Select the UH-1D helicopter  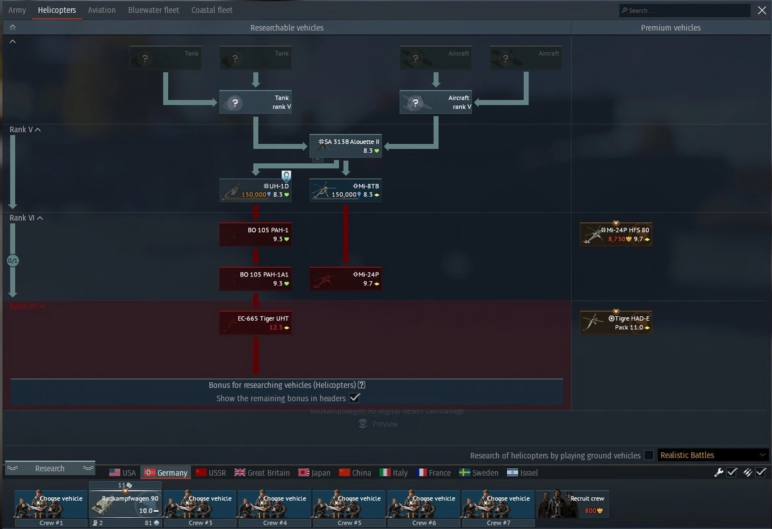(x=255, y=190)
